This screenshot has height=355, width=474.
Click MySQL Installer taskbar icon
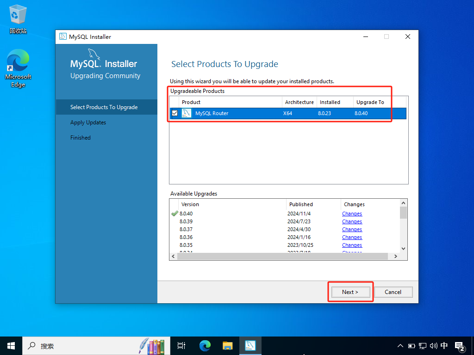pos(250,345)
